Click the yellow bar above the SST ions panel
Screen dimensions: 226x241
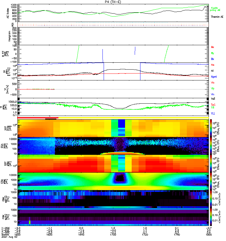pyautogui.click(x=133, y=118)
